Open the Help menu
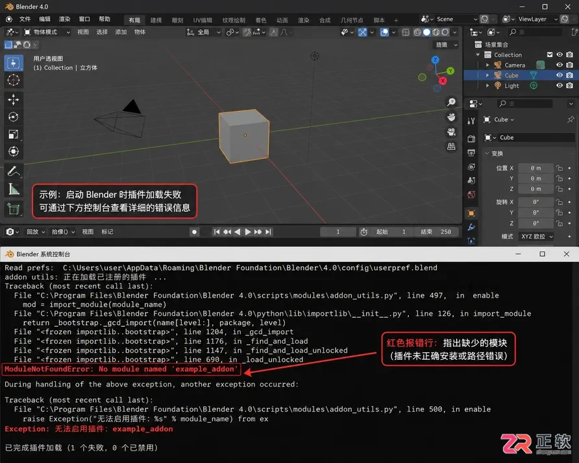 pos(105,19)
